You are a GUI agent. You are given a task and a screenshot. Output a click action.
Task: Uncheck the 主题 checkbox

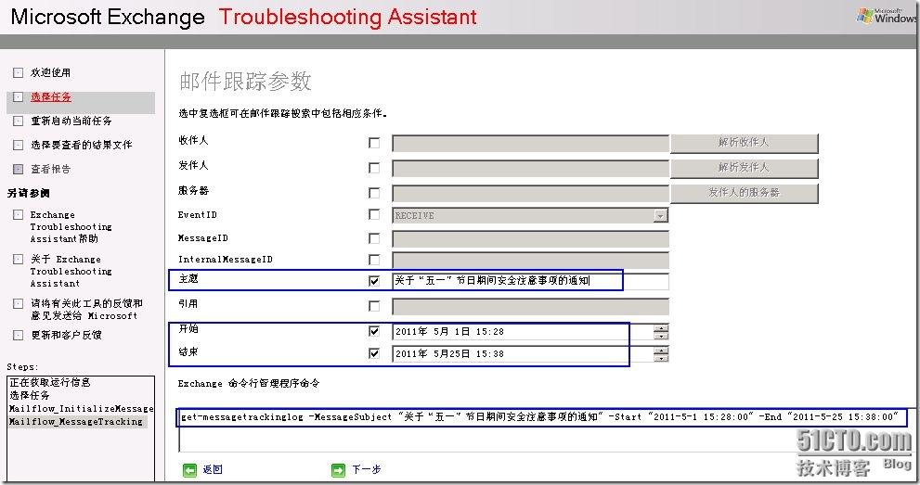374,281
